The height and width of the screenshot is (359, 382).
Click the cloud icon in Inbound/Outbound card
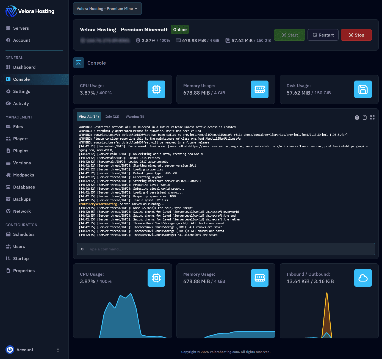coord(363,278)
